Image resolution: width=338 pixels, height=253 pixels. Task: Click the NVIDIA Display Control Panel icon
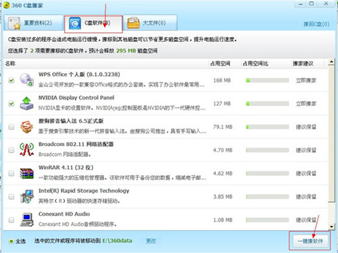click(x=26, y=103)
